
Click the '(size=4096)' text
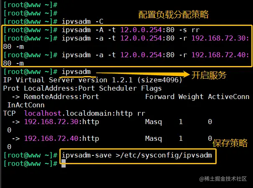(x=160, y=80)
